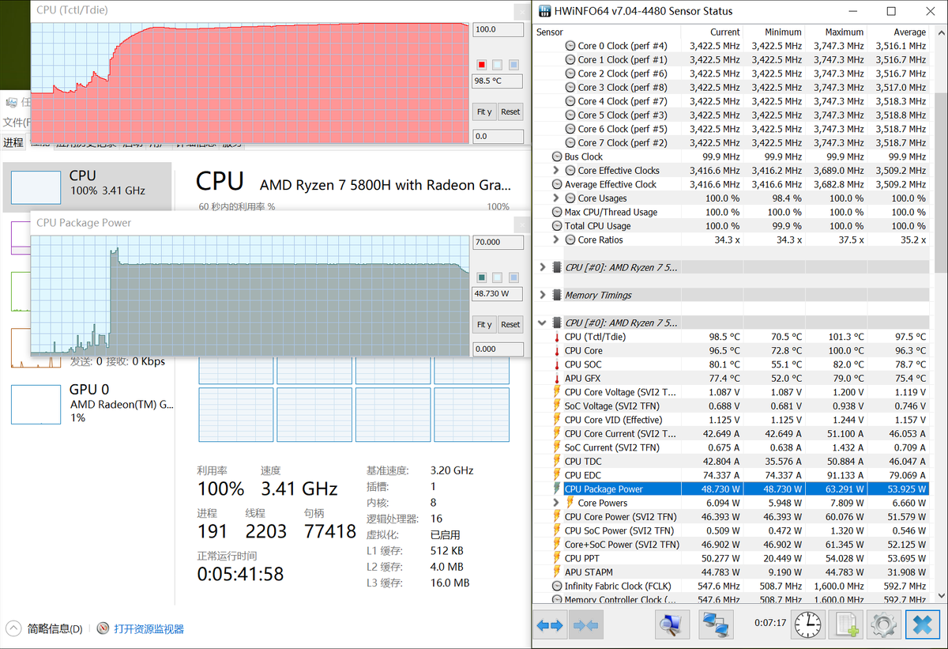
Task: Click the blue X close sensors icon
Action: tap(922, 624)
